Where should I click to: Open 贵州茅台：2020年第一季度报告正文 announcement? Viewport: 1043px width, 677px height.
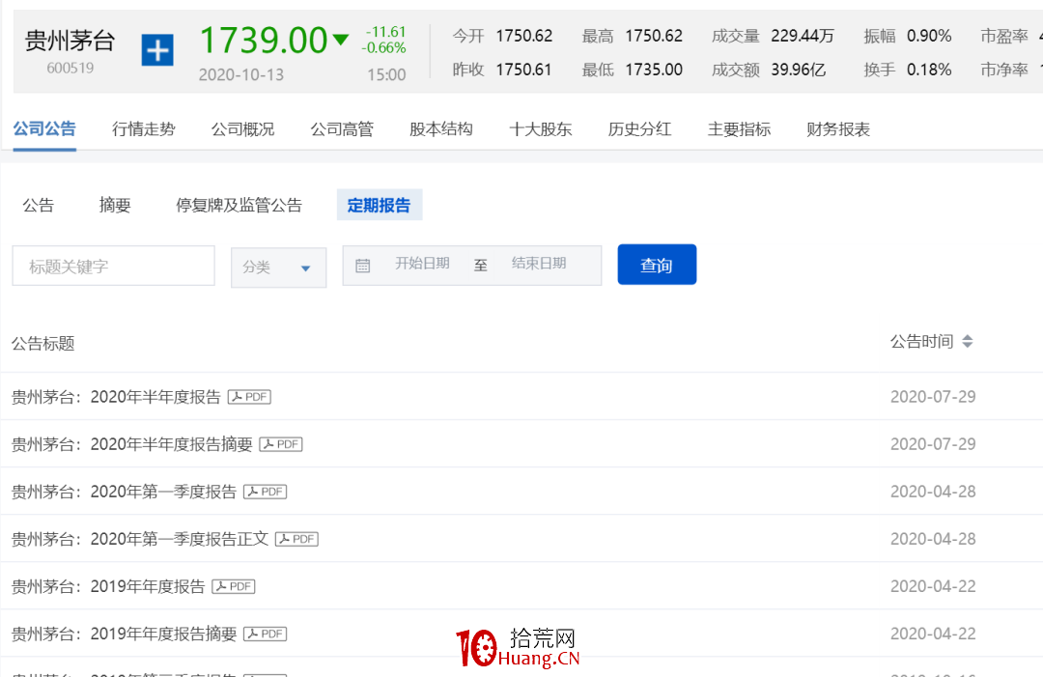(x=140, y=539)
